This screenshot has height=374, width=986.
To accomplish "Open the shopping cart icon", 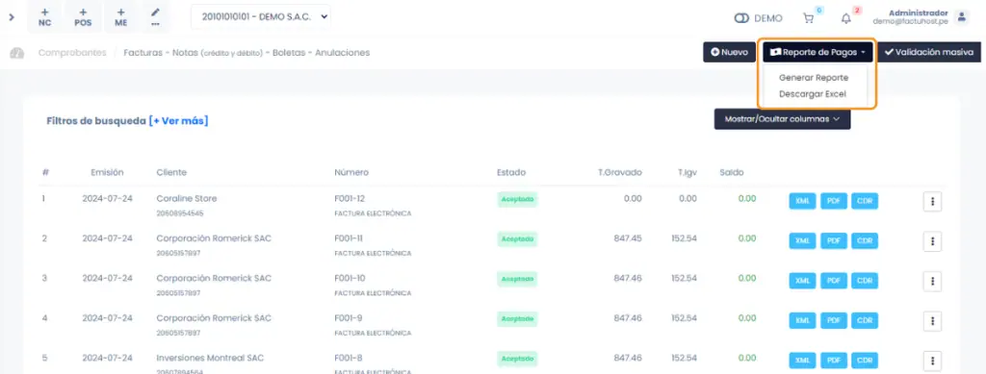I will coord(809,18).
